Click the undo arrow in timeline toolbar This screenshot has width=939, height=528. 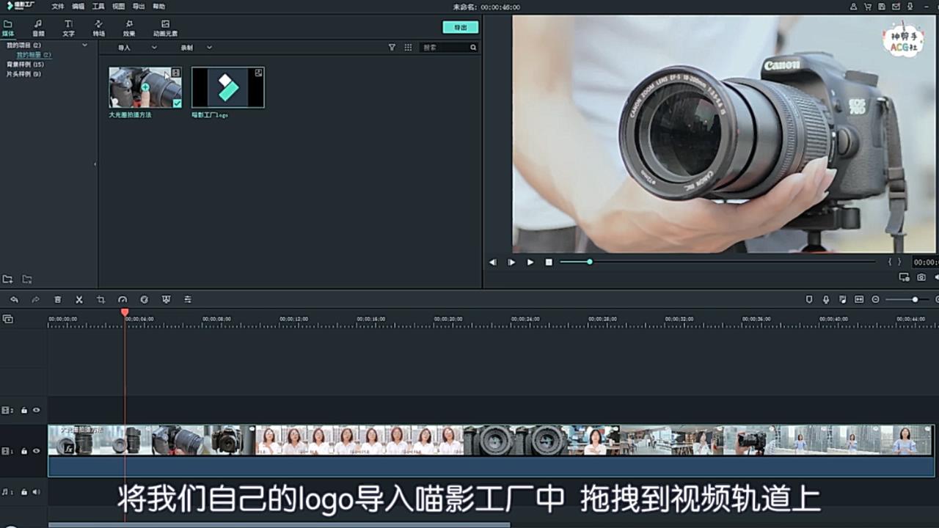[14, 299]
